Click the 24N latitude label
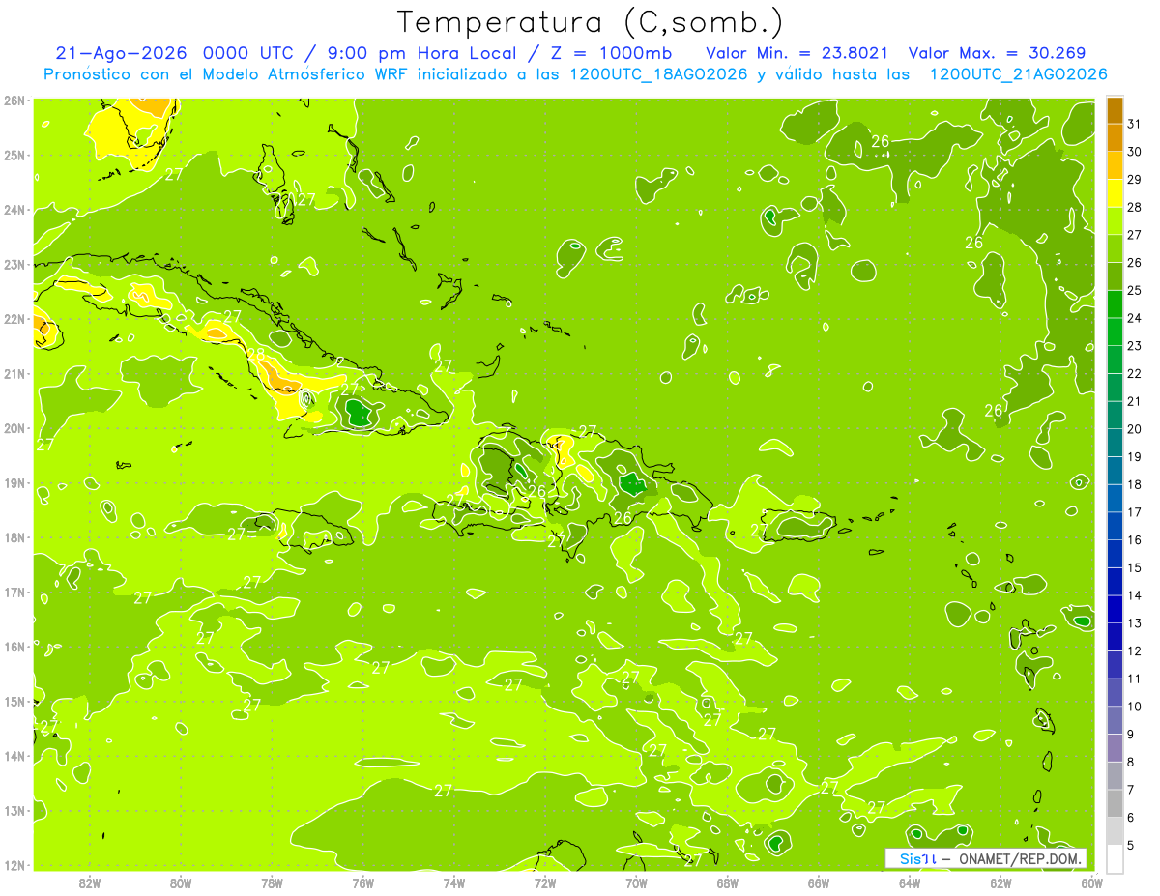This screenshot has width=1160, height=896. click(x=14, y=210)
